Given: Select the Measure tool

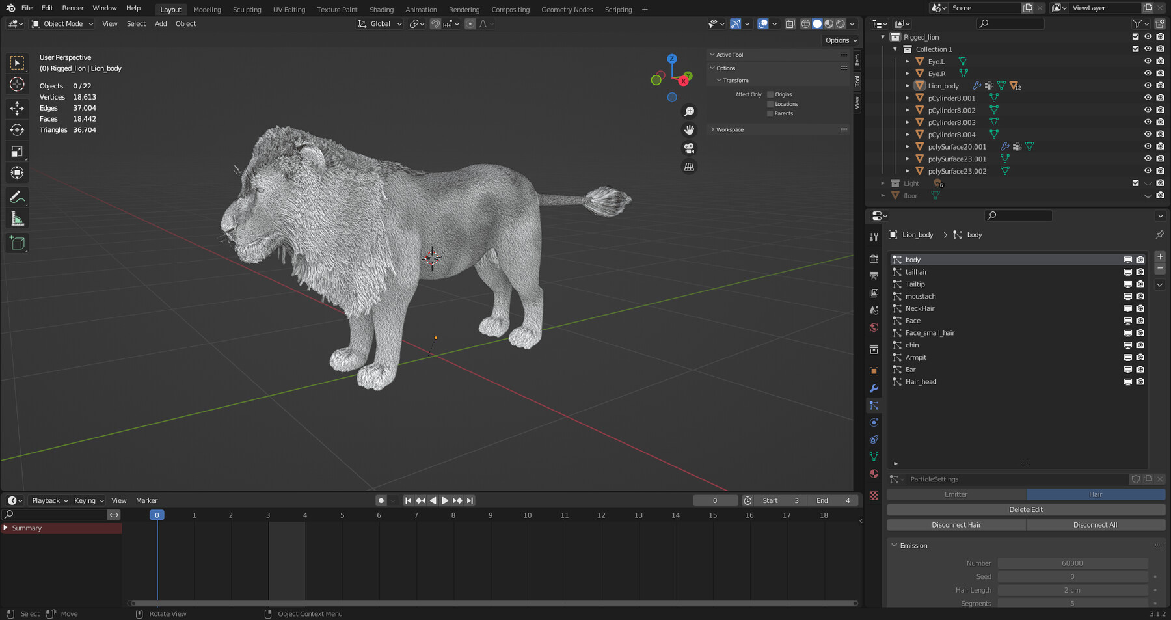Looking at the screenshot, I should (16, 219).
